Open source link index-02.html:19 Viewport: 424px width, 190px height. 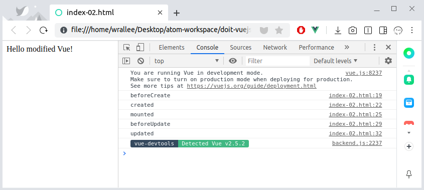[x=355, y=95]
